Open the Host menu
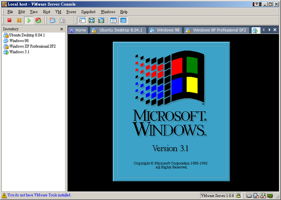 tap(46, 12)
